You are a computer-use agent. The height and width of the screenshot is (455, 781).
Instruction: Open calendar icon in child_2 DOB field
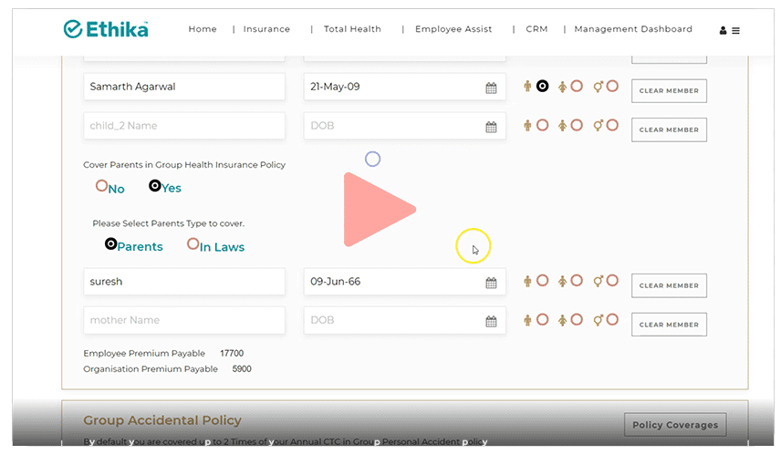coord(491,127)
